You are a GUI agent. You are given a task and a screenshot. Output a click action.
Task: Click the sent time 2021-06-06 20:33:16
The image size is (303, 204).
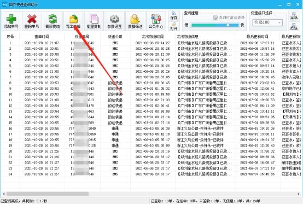pos(153,151)
